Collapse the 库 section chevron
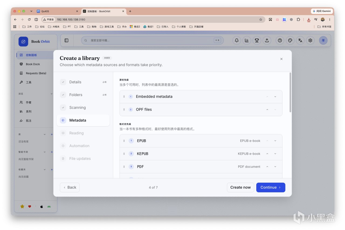345x230 pixels. (45, 134)
